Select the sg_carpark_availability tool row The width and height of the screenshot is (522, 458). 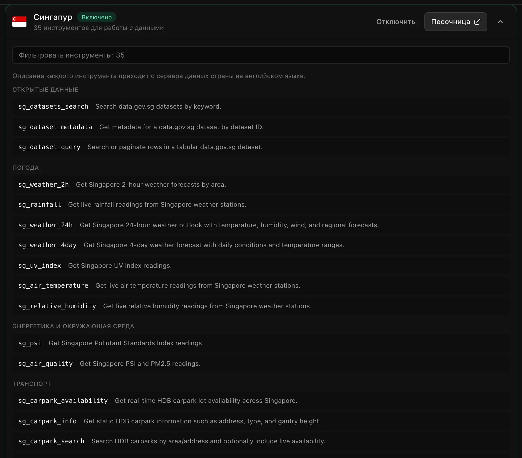tap(261, 400)
